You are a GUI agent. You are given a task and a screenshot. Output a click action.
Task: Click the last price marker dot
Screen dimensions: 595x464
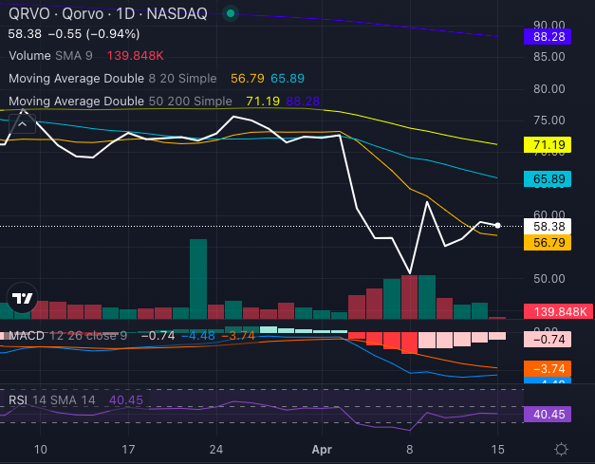[x=498, y=225]
